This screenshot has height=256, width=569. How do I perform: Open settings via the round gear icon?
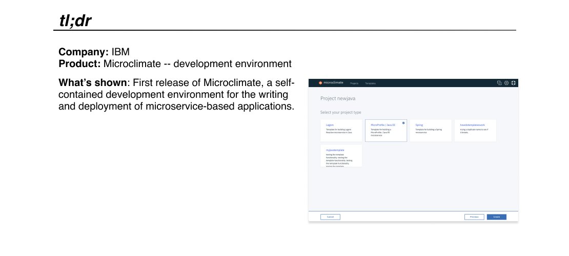506,82
